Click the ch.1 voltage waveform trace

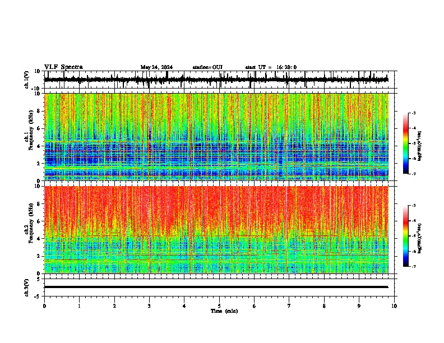[216, 80]
